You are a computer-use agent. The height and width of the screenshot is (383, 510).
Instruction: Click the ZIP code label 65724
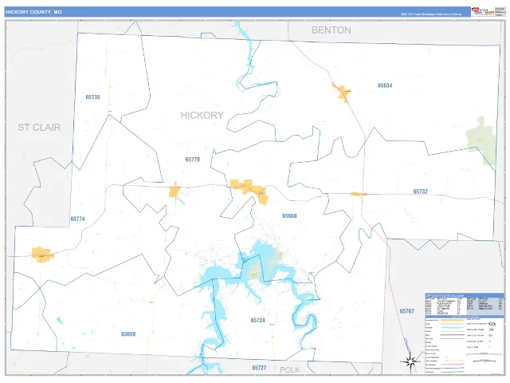257,321
